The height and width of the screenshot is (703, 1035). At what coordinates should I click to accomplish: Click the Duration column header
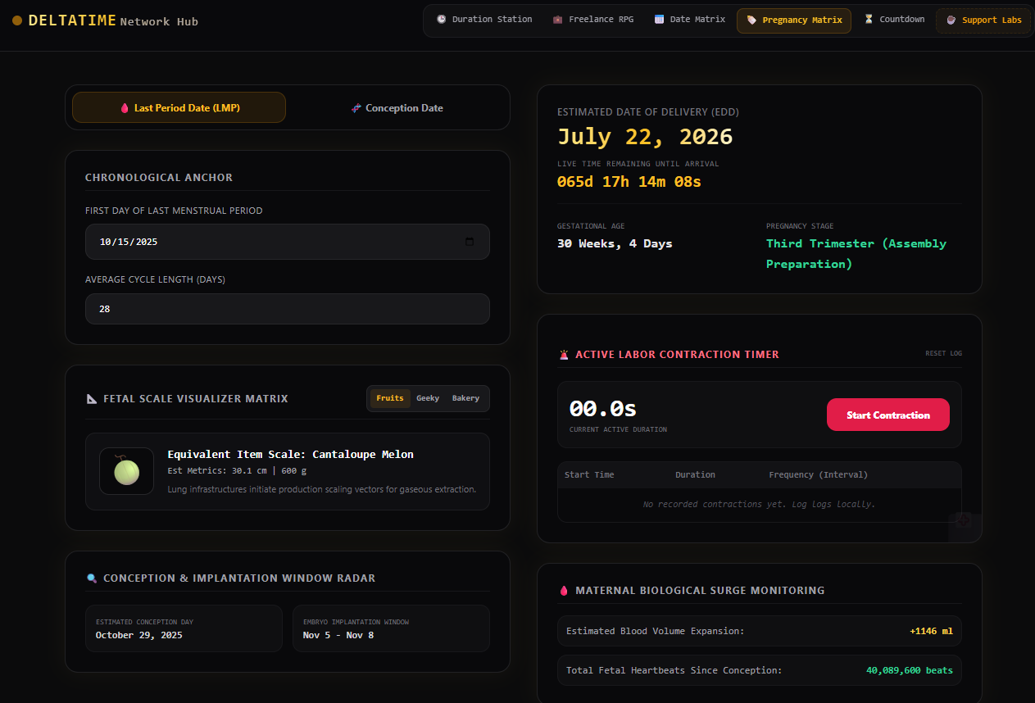tap(695, 474)
